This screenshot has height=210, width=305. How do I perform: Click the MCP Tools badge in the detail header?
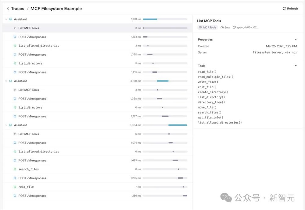click(x=207, y=27)
